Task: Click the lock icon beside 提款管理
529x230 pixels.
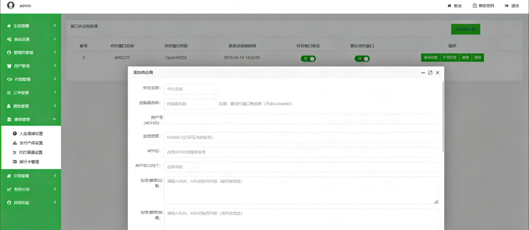Action: click(x=9, y=106)
